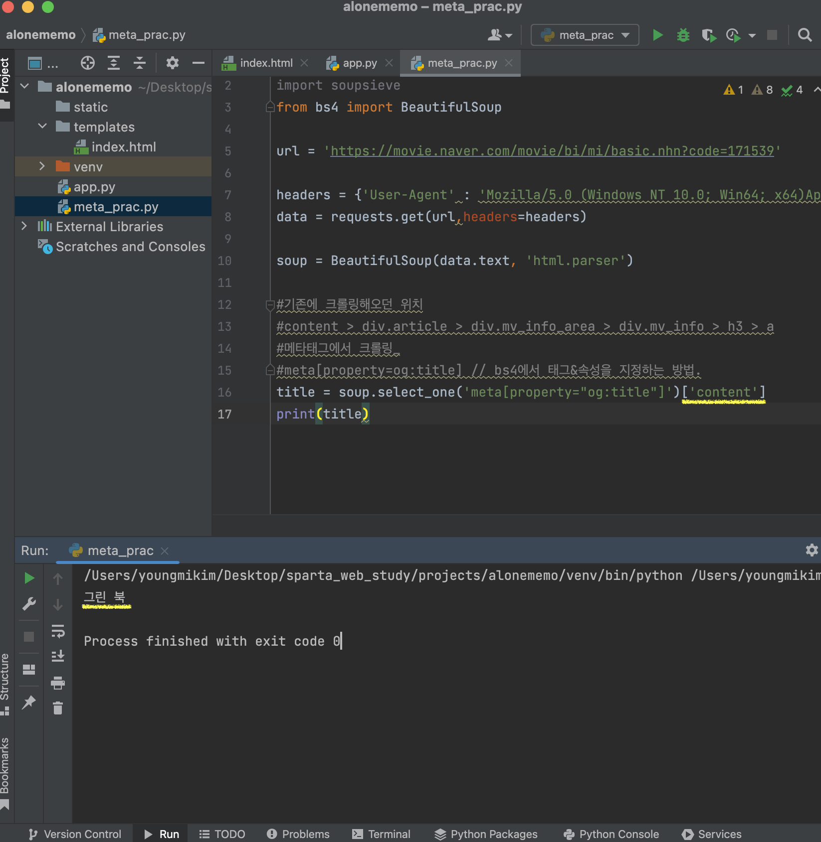Switch to app.py editor tab
The width and height of the screenshot is (821, 842).
[360, 63]
